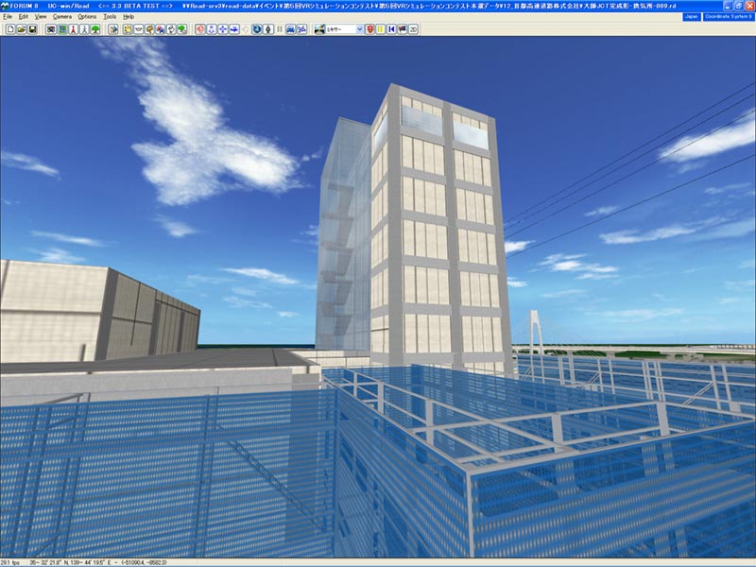The image size is (756, 567).
Task: Click the blue car front icon
Action: [x=290, y=29]
